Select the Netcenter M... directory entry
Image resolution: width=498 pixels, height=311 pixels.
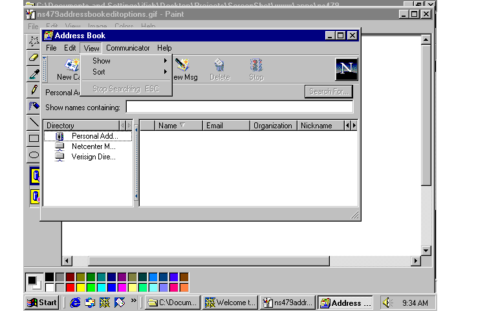[93, 146]
